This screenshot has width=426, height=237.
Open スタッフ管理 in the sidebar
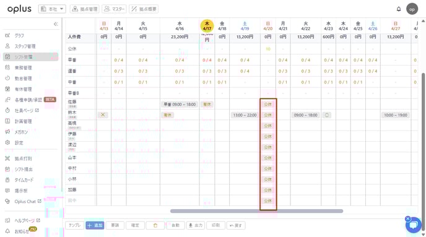[25, 46]
